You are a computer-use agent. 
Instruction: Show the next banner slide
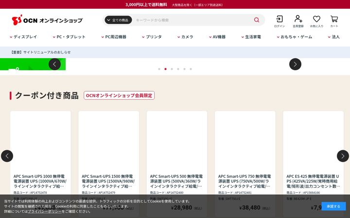coord(295,64)
